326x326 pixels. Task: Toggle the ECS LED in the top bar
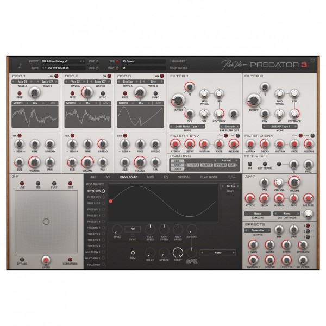point(117,61)
